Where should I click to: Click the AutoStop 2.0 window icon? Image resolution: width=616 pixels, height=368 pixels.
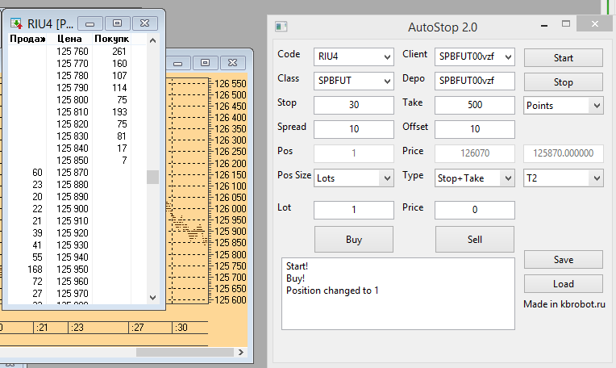281,27
